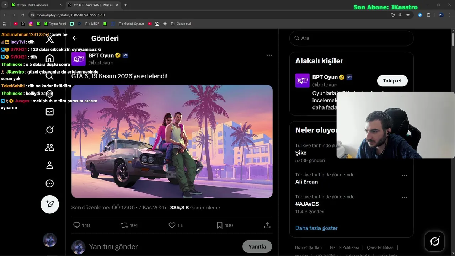Bookmark this tab with star icon

[x=408, y=15]
